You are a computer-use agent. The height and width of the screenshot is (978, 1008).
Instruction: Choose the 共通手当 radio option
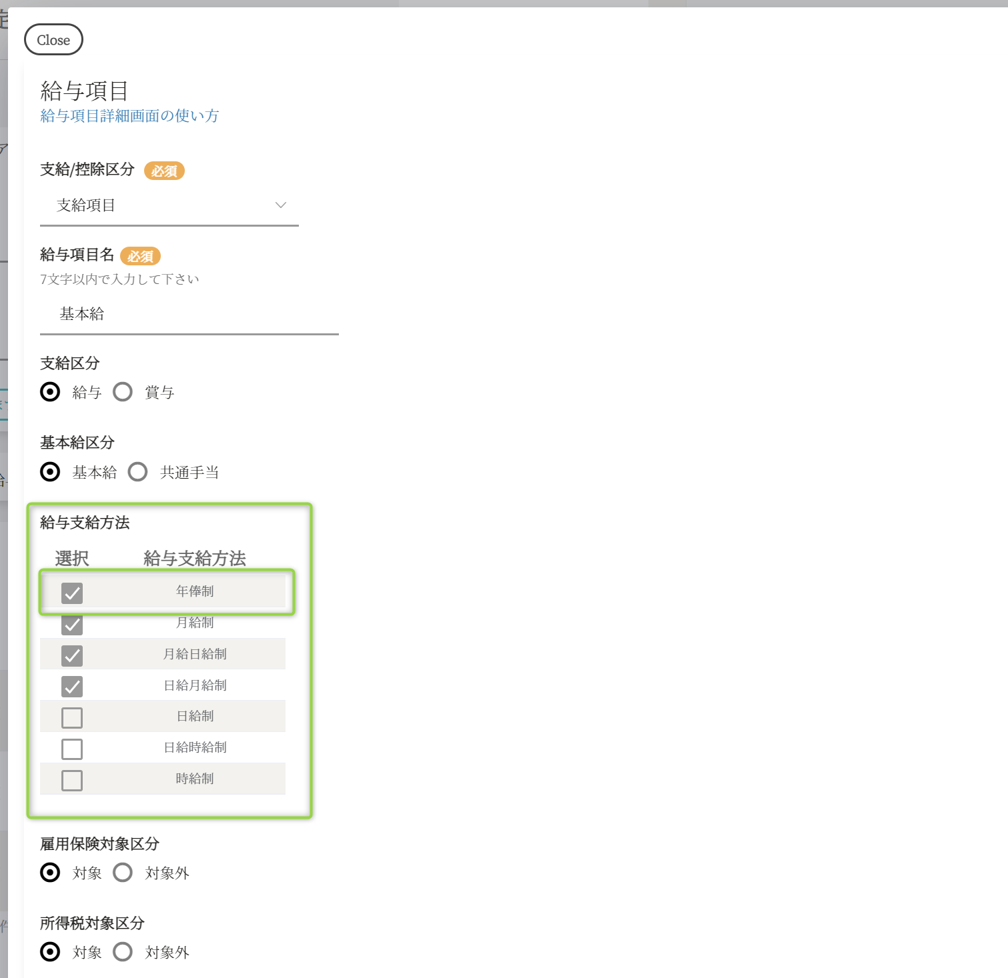pos(138,472)
